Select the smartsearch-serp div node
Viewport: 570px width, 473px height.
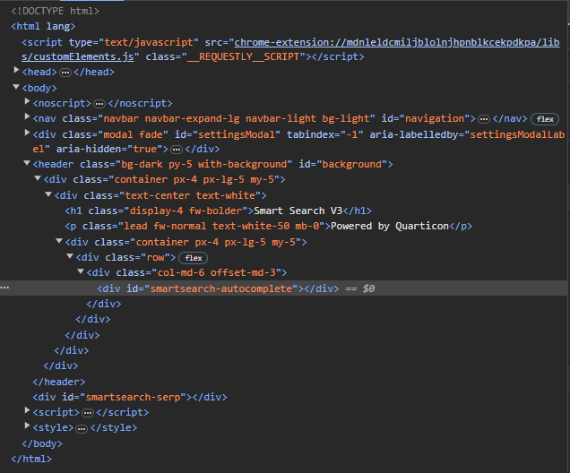click(x=130, y=397)
